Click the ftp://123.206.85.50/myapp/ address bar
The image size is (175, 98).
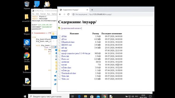coord(100,14)
